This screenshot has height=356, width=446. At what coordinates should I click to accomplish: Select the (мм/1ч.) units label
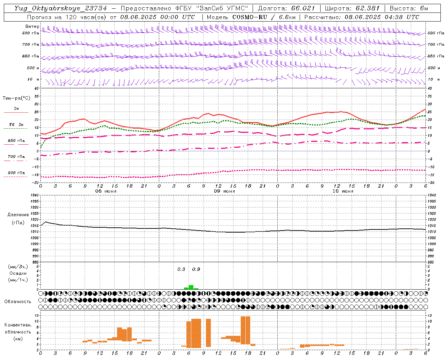click(18, 280)
